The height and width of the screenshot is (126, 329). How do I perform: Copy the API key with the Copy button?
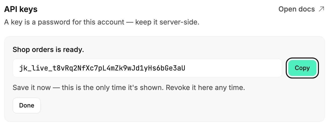click(302, 68)
